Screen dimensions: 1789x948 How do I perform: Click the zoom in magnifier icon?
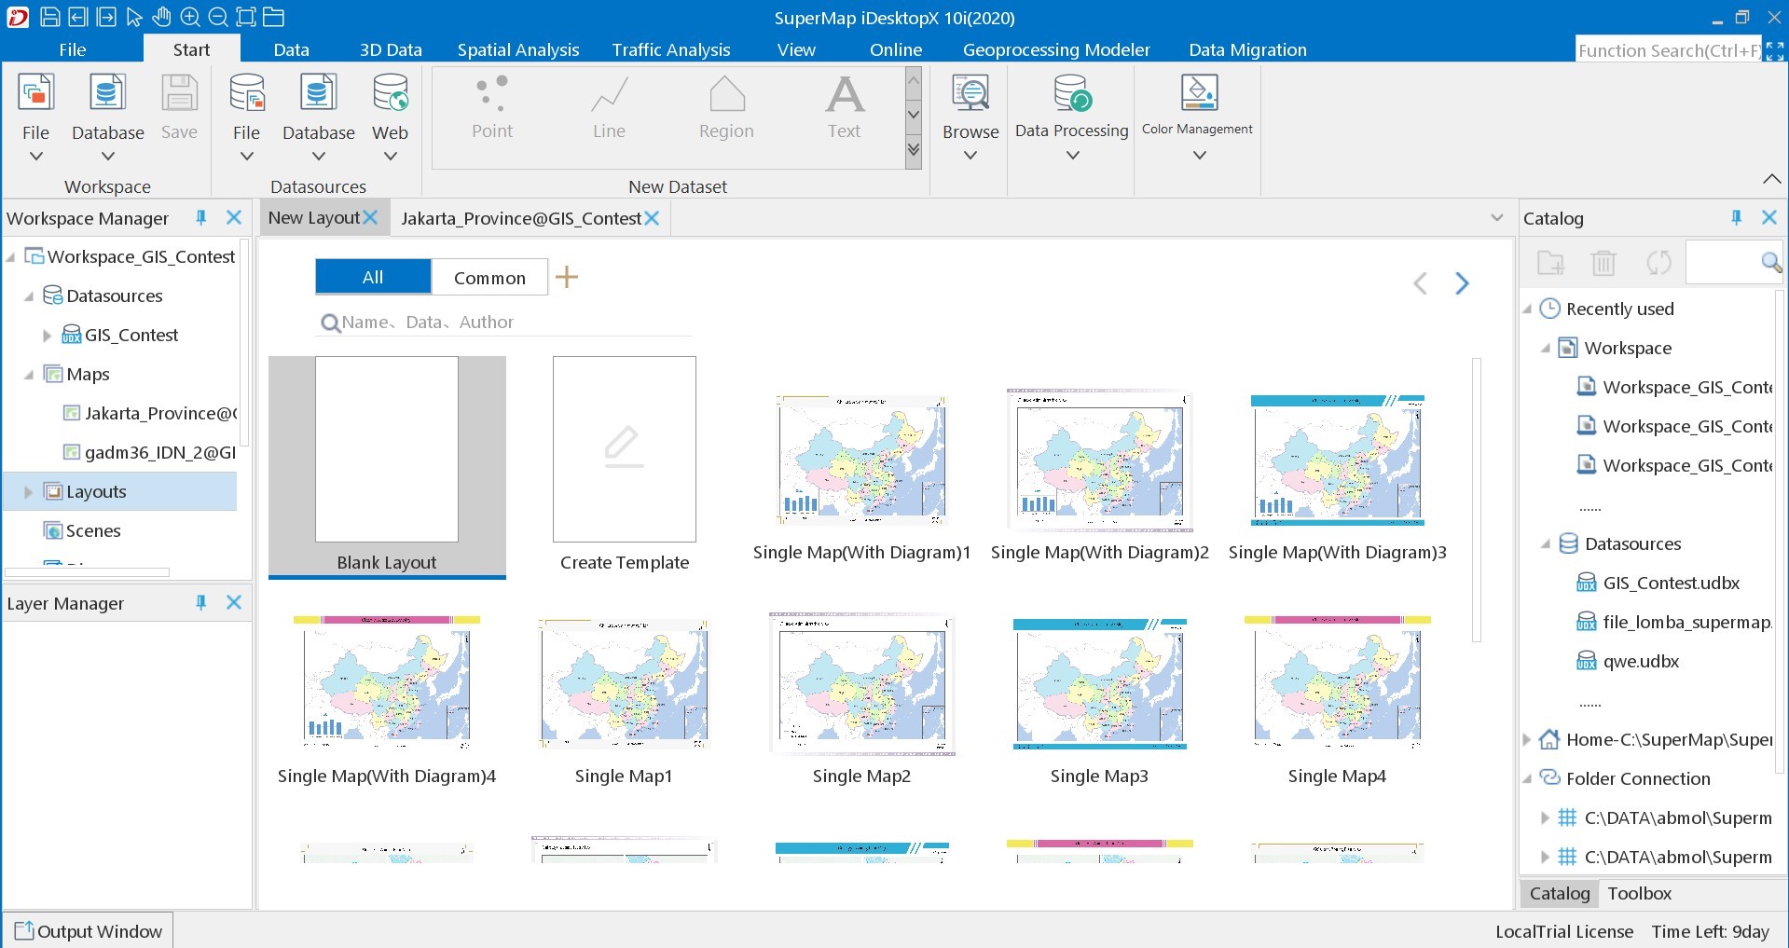coord(189,17)
